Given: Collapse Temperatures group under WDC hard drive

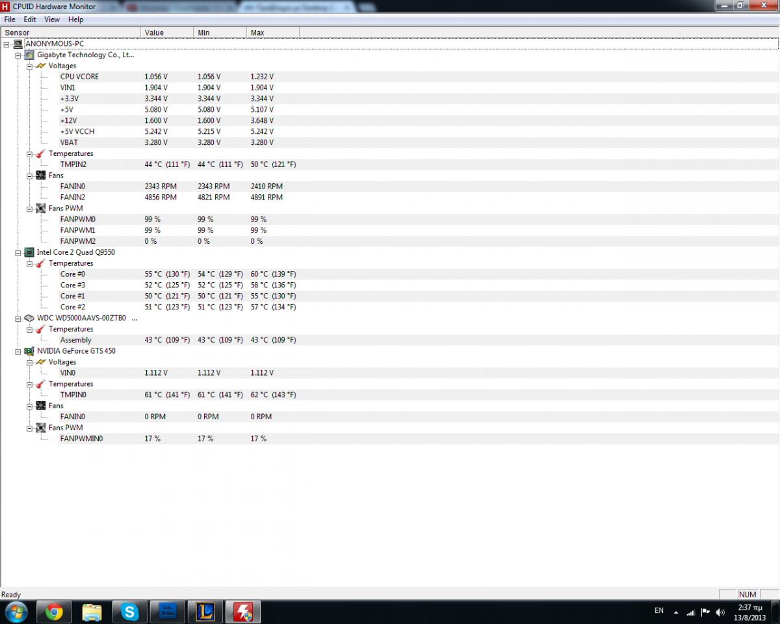Looking at the screenshot, I should 29,329.
